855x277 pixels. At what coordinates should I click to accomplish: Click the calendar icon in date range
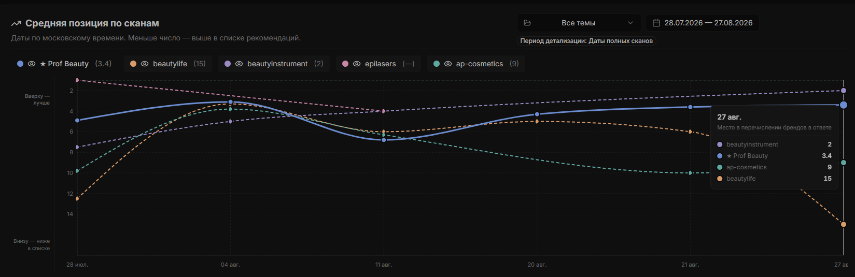click(x=656, y=23)
